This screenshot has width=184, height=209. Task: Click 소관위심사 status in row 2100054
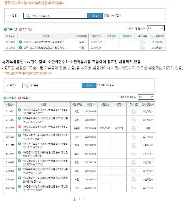coord(158,48)
